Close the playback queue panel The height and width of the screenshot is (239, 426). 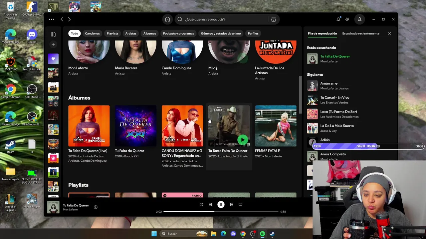click(x=389, y=34)
